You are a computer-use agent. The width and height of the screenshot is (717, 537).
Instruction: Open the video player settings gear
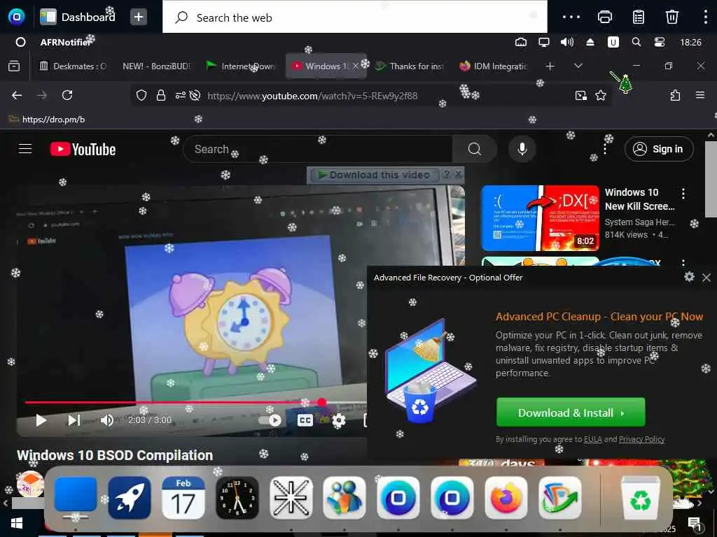[338, 420]
